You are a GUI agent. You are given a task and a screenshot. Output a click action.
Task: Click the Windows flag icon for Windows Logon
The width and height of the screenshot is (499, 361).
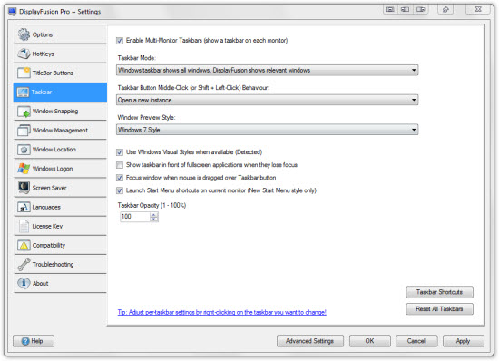pyautogui.click(x=24, y=169)
